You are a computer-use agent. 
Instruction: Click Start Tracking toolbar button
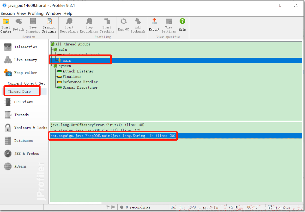[107, 25]
